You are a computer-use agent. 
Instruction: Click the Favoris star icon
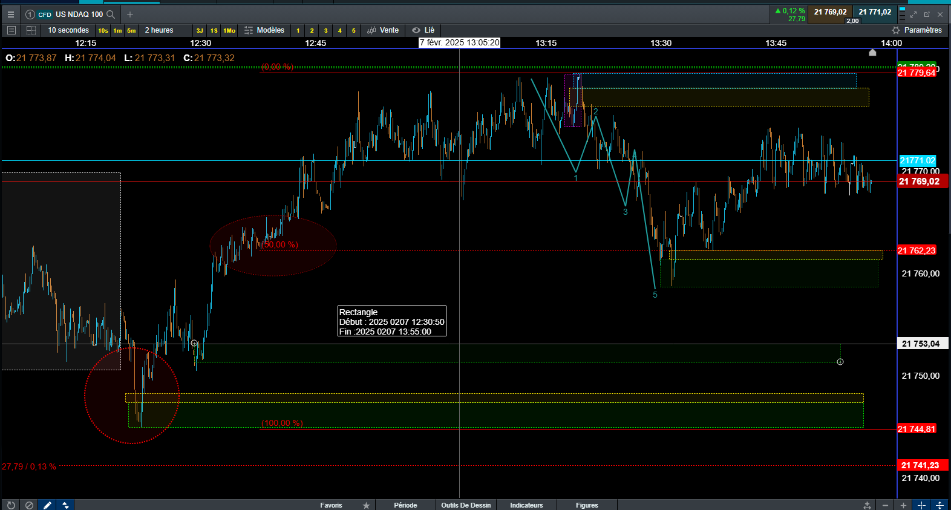tap(366, 505)
